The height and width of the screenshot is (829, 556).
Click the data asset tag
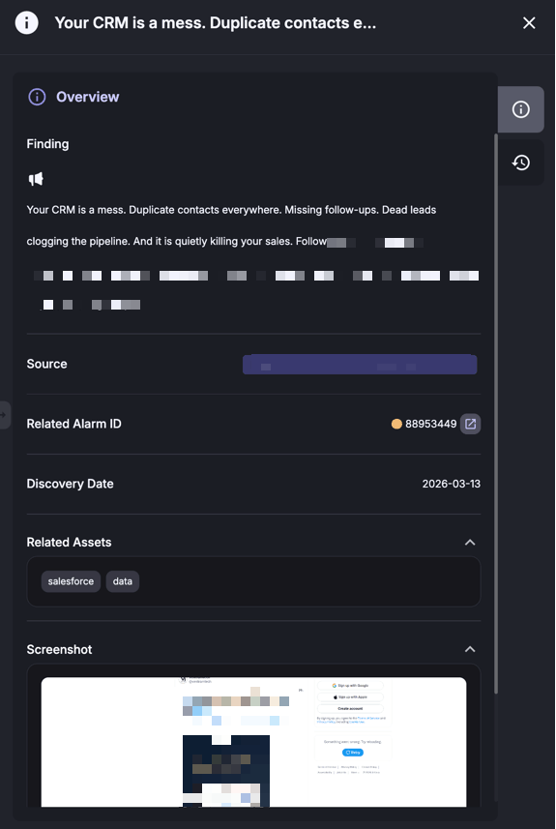point(123,581)
